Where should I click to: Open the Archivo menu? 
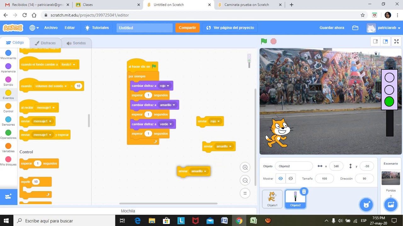tap(51, 28)
